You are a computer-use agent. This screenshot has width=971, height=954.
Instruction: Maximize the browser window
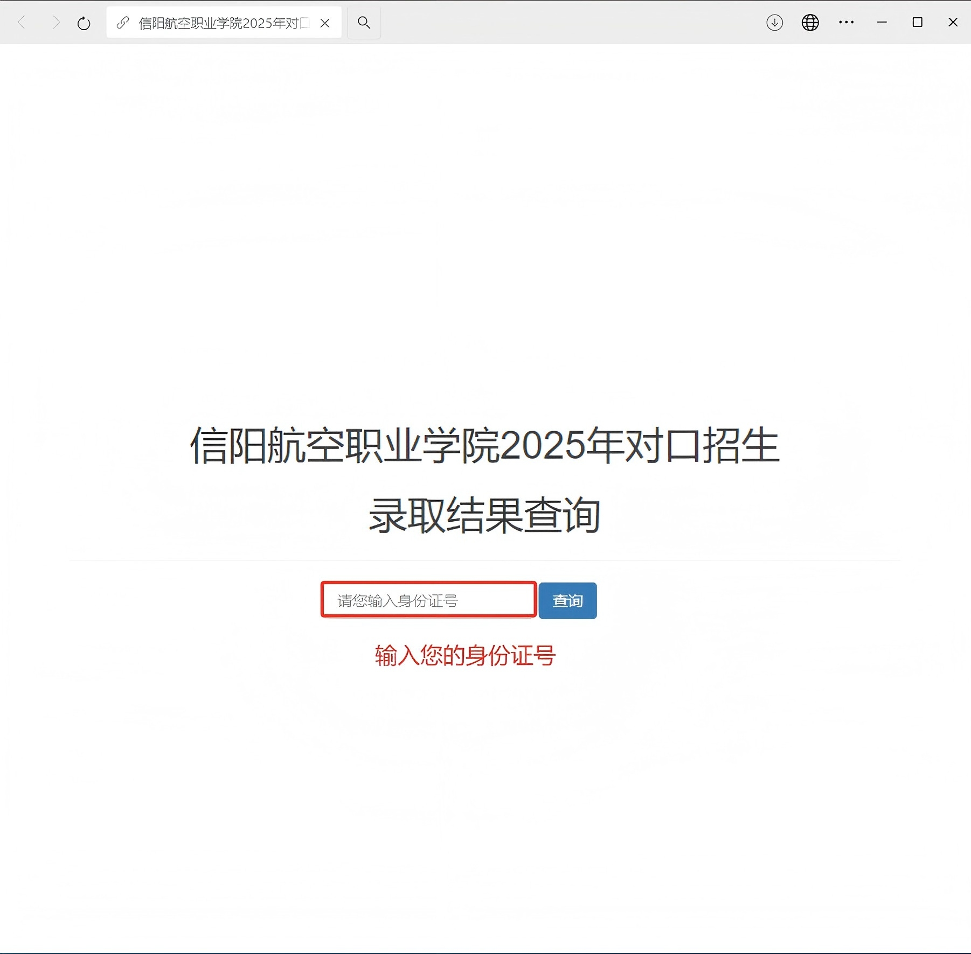(917, 23)
